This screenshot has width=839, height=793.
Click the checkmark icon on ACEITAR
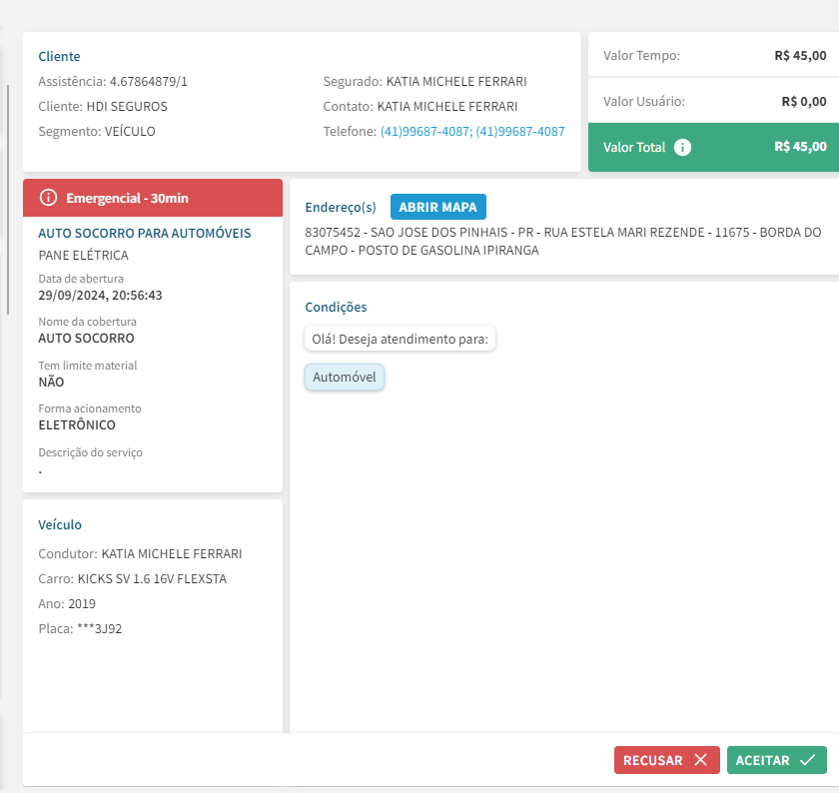807,760
